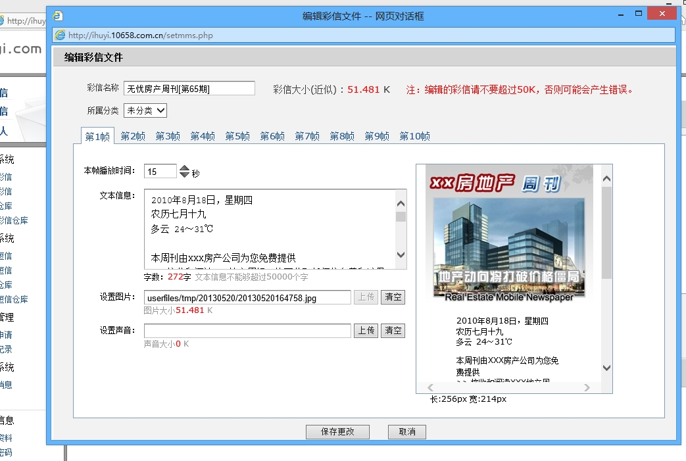The height and width of the screenshot is (461, 686).
Task: Click the IE page icon in dialog title bar
Action: pyautogui.click(x=58, y=16)
